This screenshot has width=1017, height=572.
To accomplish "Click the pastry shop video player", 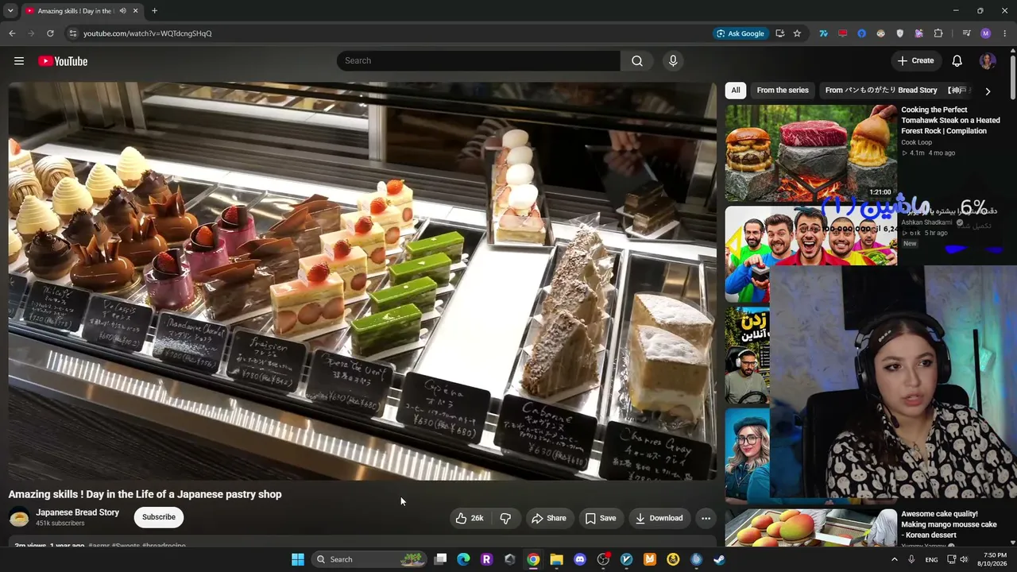I will tap(362, 281).
